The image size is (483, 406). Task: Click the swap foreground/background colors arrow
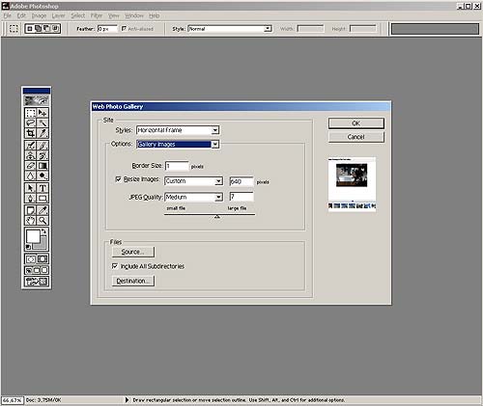click(x=44, y=231)
